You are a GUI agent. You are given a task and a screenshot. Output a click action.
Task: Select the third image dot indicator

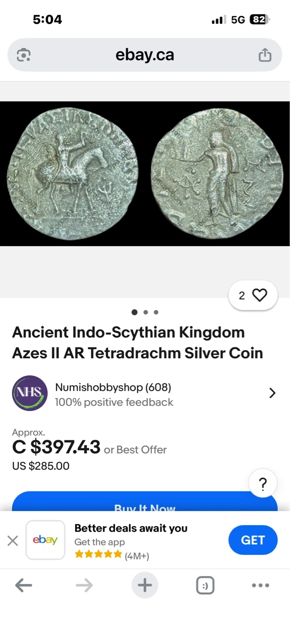pos(156,312)
